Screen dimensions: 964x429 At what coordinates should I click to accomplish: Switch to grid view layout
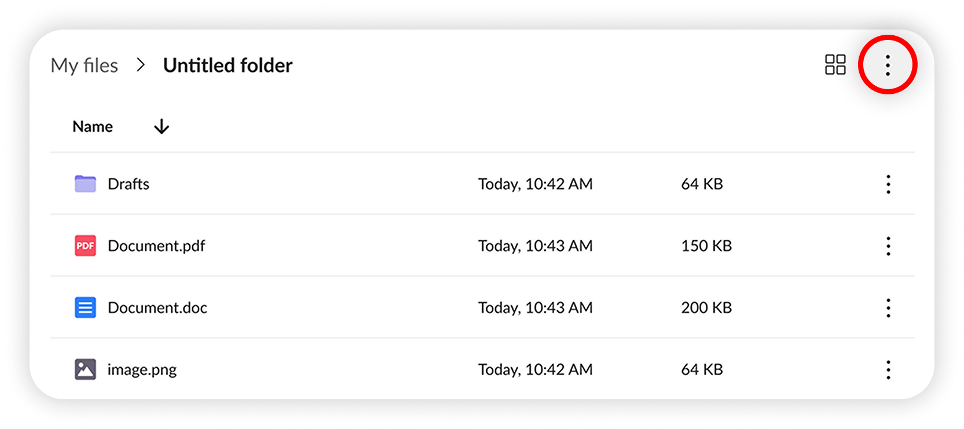pyautogui.click(x=835, y=65)
